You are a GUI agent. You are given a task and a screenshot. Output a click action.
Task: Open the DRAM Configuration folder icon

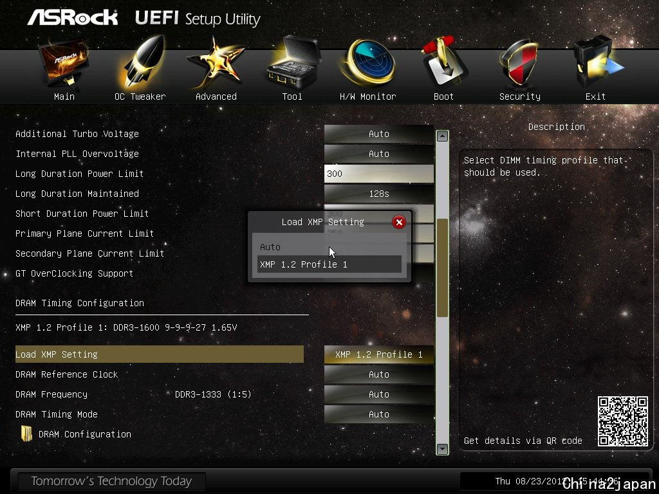tap(26, 434)
